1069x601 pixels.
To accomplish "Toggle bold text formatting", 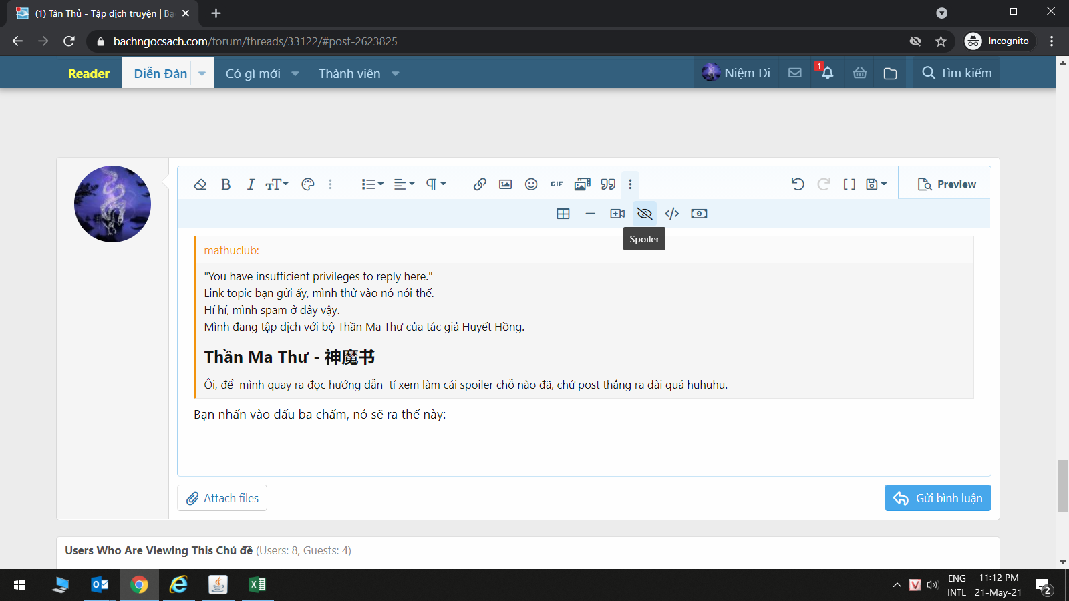I will [226, 184].
